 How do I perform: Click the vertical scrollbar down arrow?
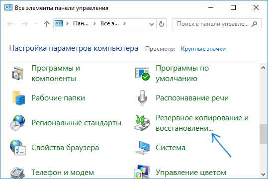263,175
